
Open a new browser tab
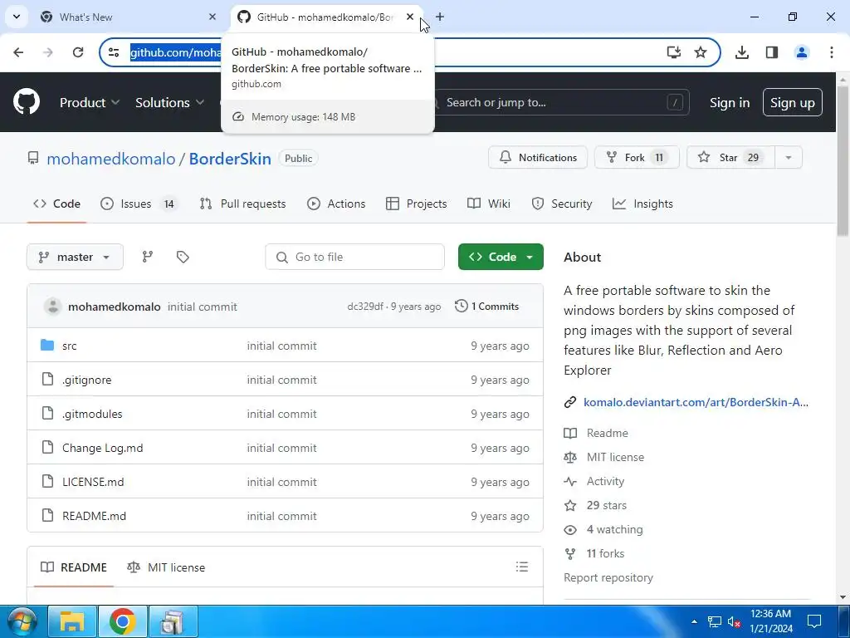440,17
